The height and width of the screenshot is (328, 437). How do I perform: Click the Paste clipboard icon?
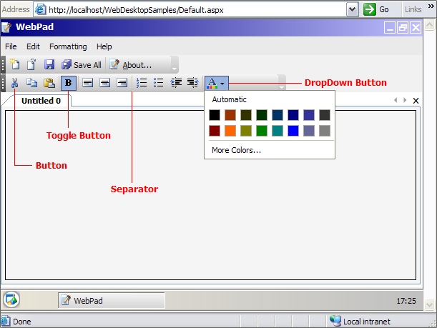[x=49, y=83]
